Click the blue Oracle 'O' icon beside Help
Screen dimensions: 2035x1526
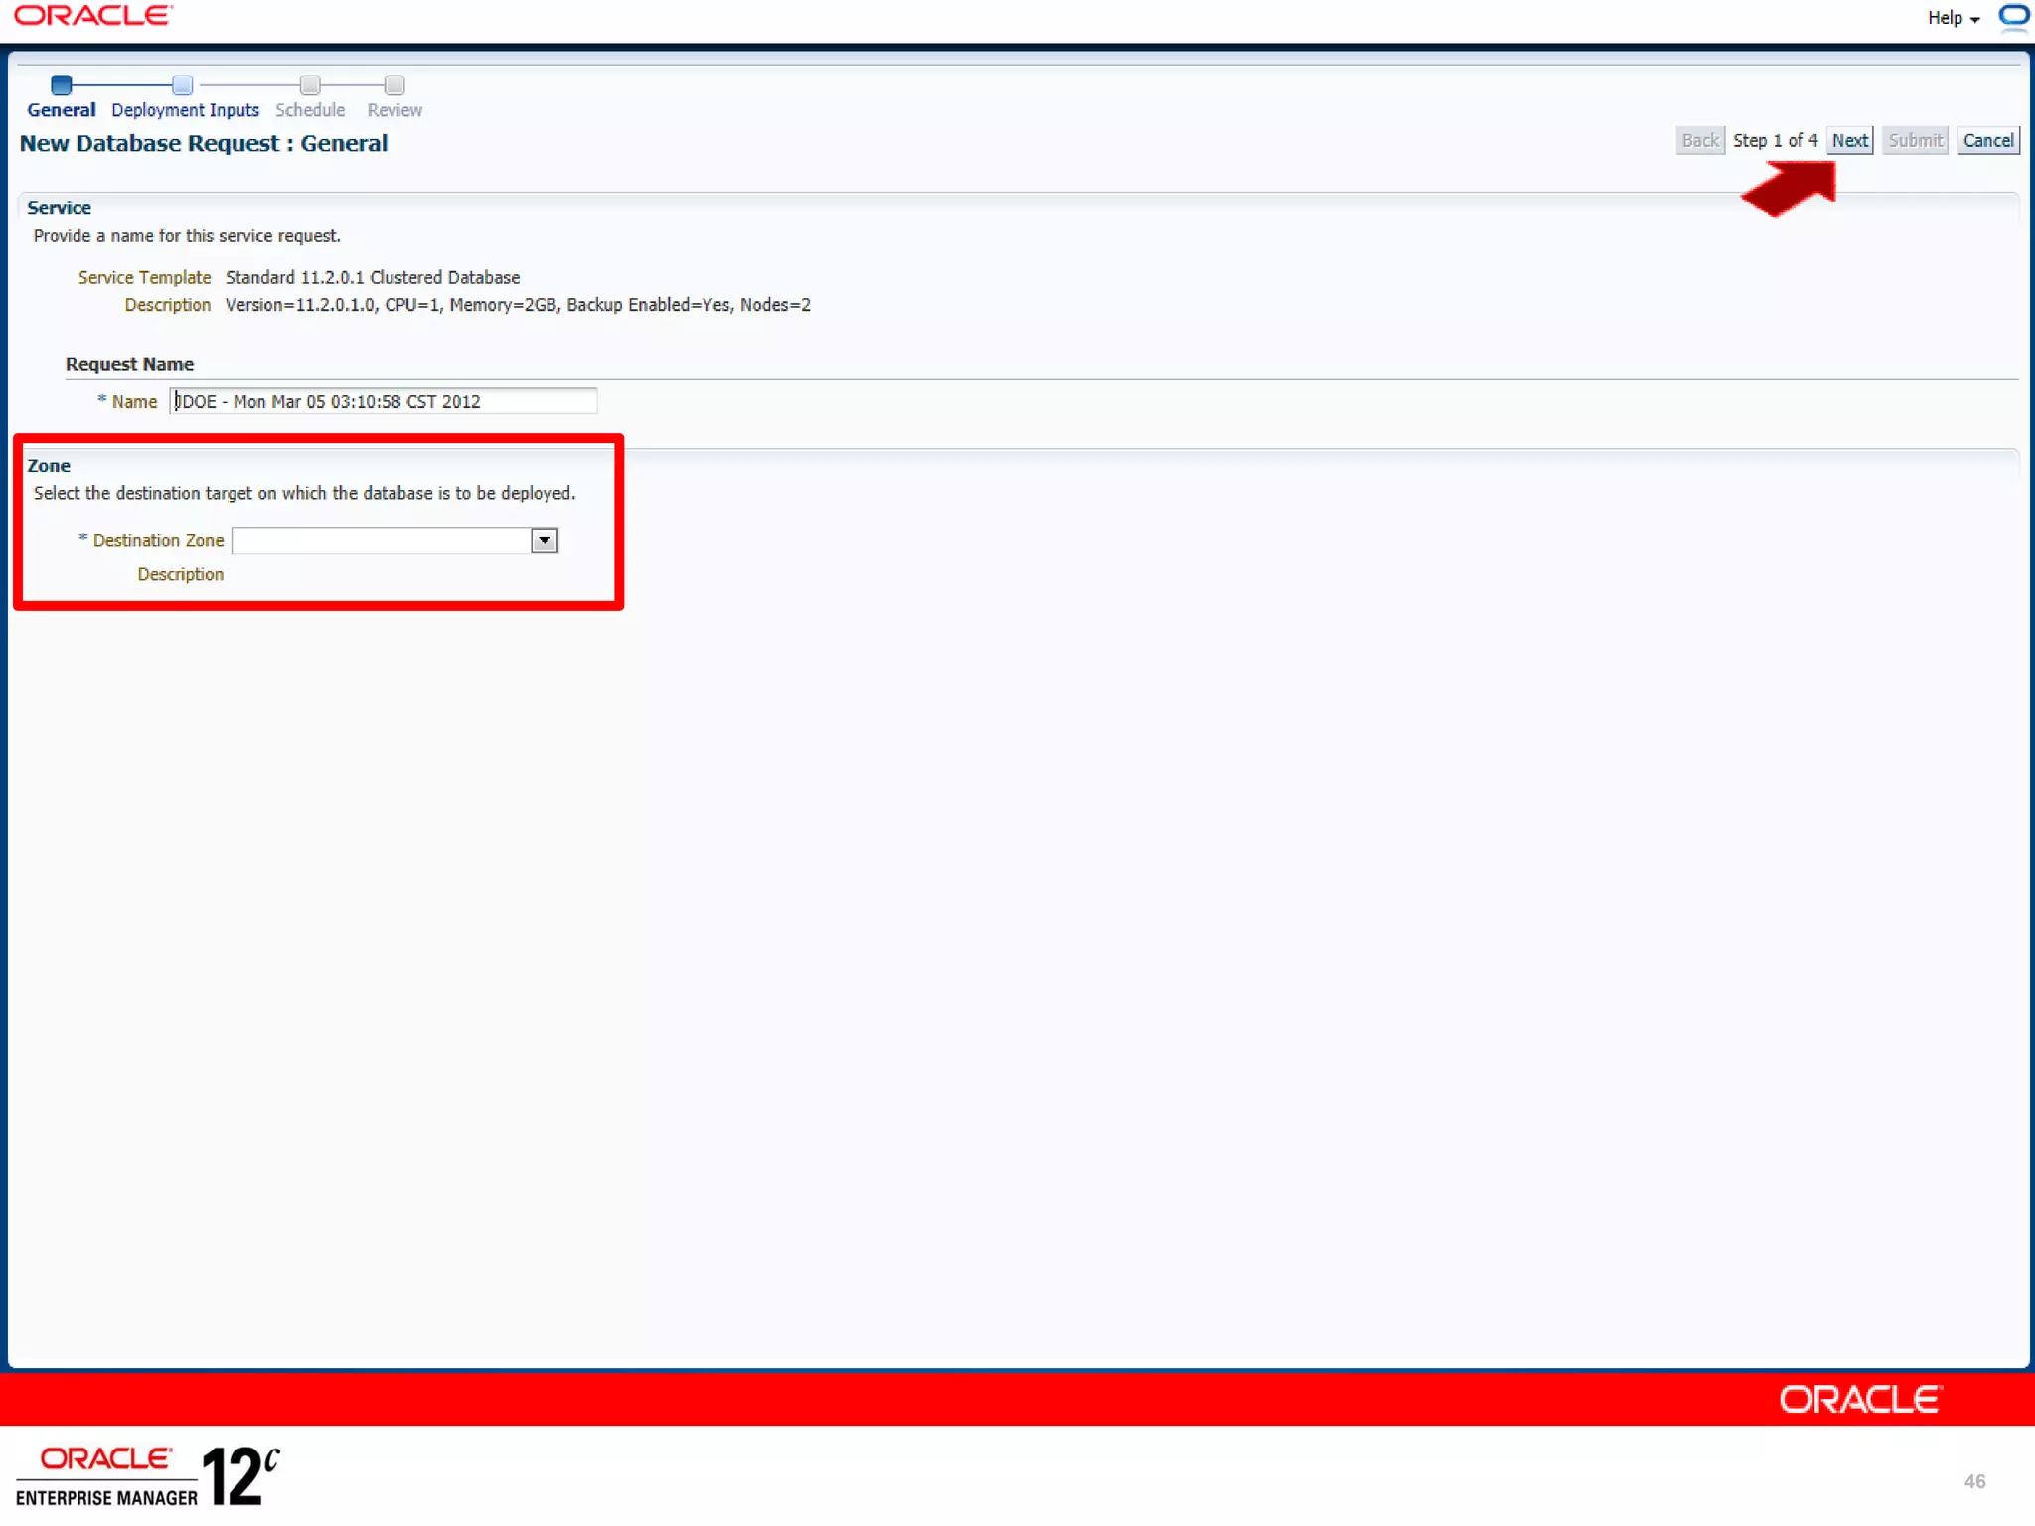pyautogui.click(x=2014, y=17)
